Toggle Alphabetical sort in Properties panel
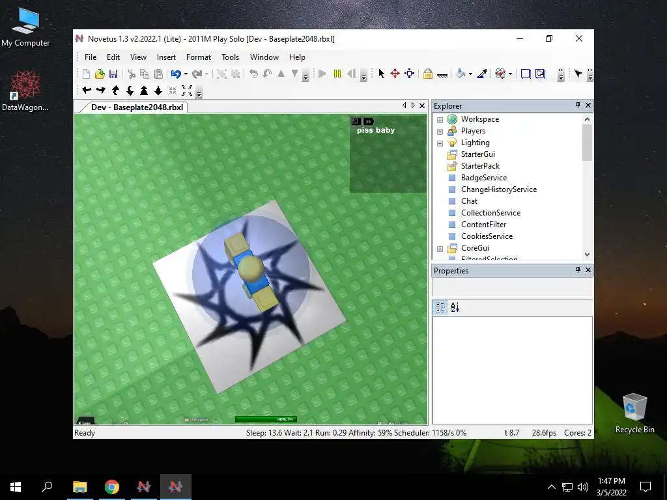The height and width of the screenshot is (500, 667). pos(455,307)
